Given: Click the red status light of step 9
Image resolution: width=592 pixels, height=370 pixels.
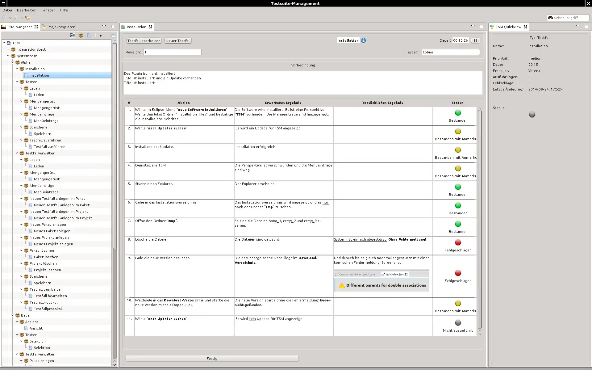Looking at the screenshot, I should click(458, 273).
